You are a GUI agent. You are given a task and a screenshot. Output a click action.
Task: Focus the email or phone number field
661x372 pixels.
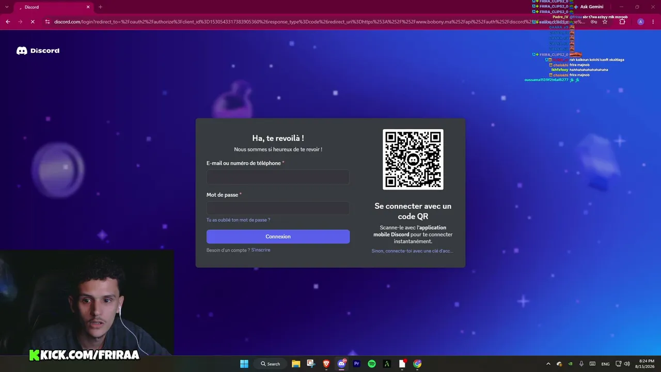(x=278, y=177)
